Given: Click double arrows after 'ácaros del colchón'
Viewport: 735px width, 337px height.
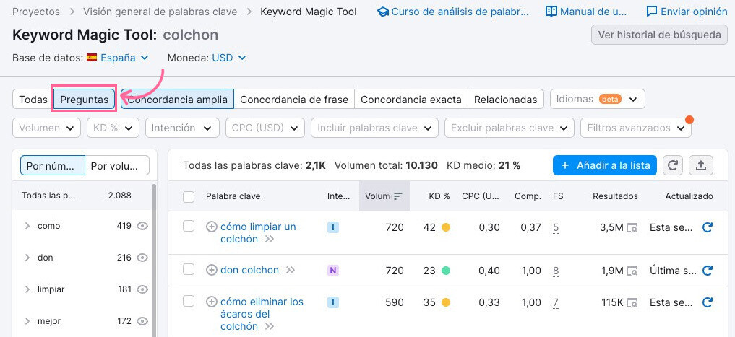Looking at the screenshot, I should pyautogui.click(x=269, y=326).
